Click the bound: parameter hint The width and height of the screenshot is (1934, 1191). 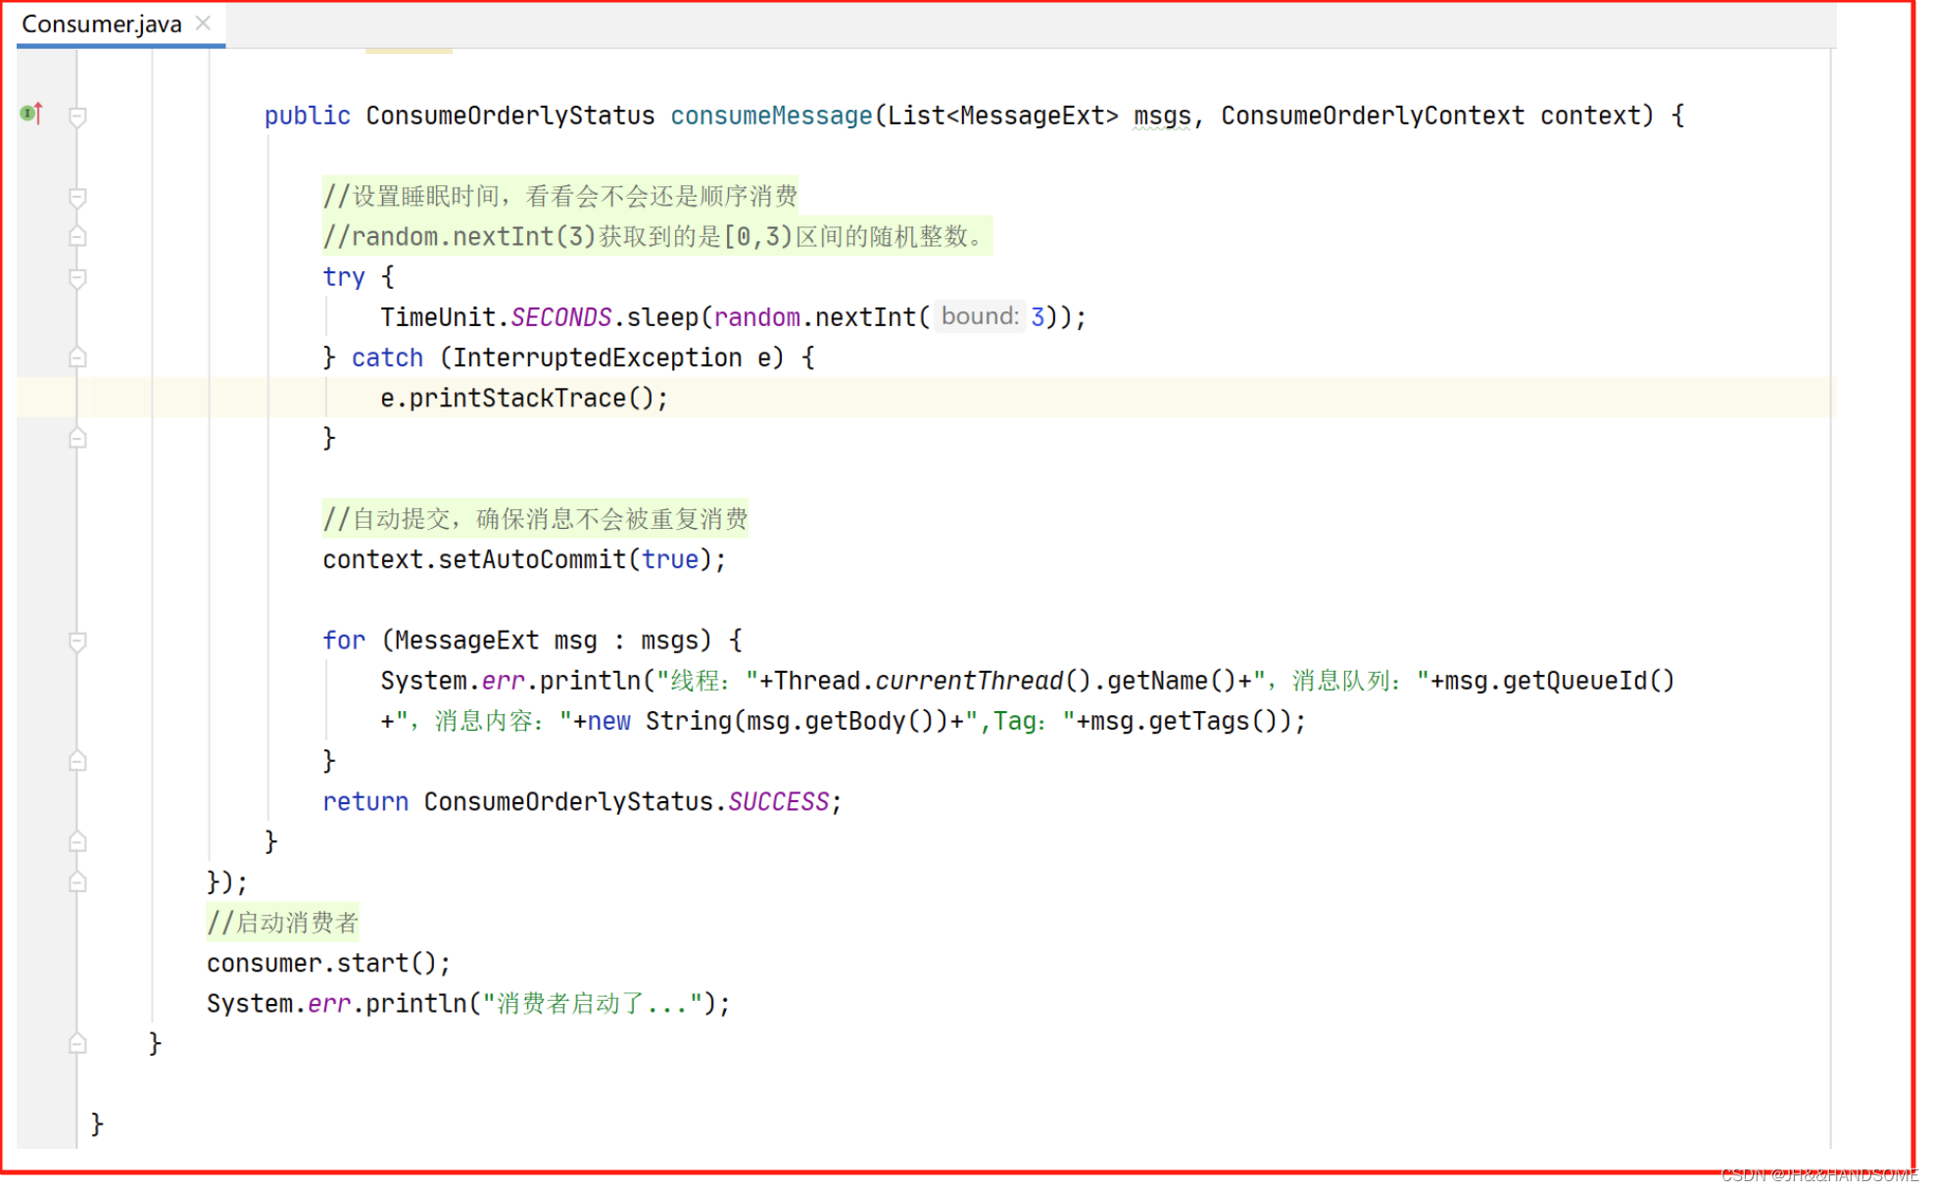[978, 316]
